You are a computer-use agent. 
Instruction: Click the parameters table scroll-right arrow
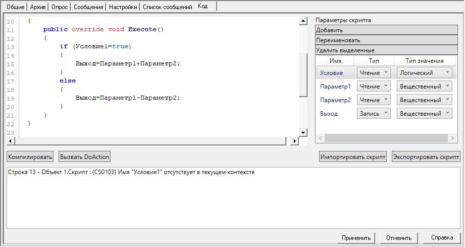pyautogui.click(x=452, y=138)
